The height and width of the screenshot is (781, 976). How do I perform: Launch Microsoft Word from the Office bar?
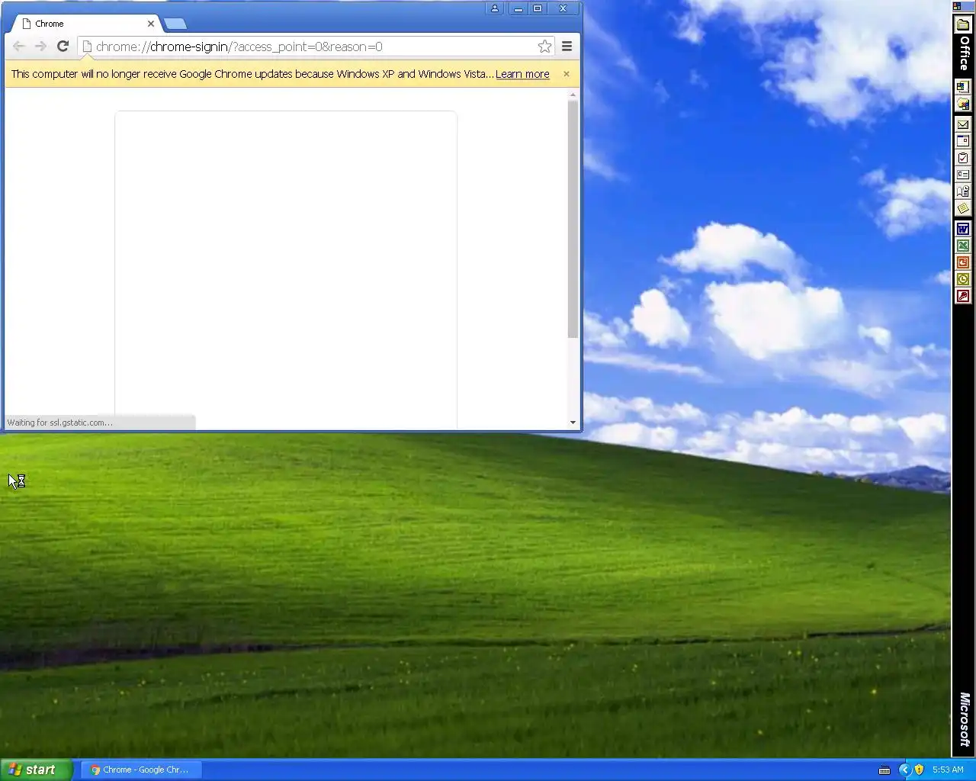click(x=963, y=229)
